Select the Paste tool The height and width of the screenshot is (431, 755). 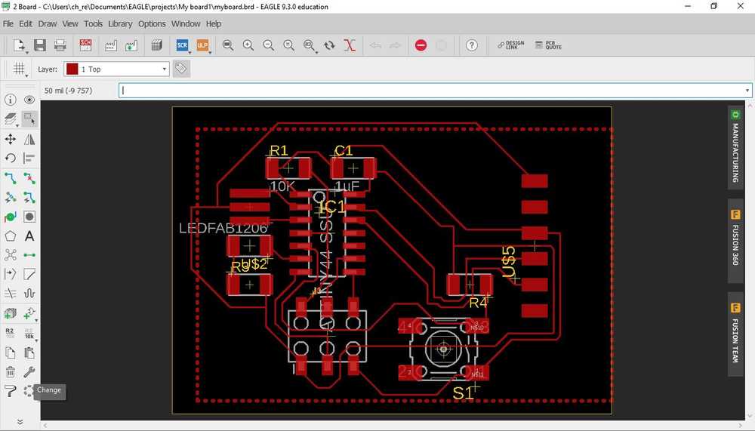(29, 352)
